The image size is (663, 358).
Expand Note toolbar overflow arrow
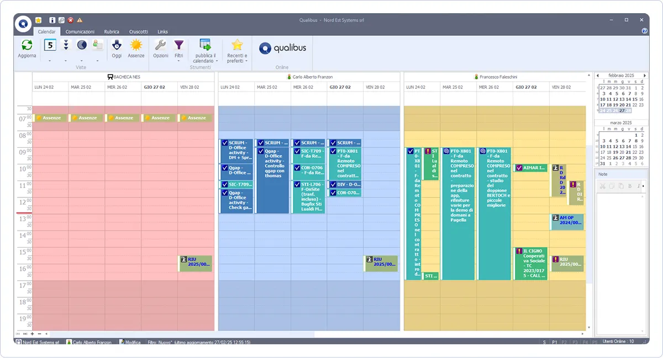tap(644, 186)
